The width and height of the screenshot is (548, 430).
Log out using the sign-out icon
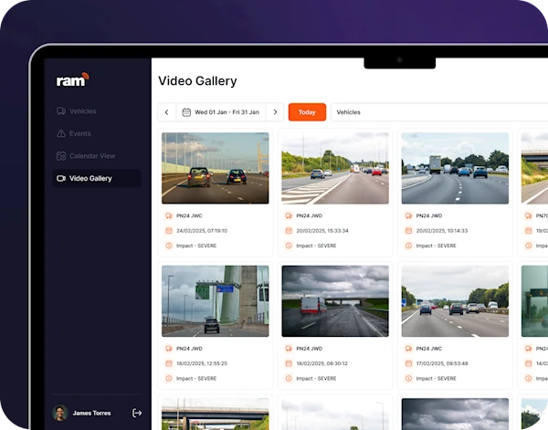click(x=137, y=413)
